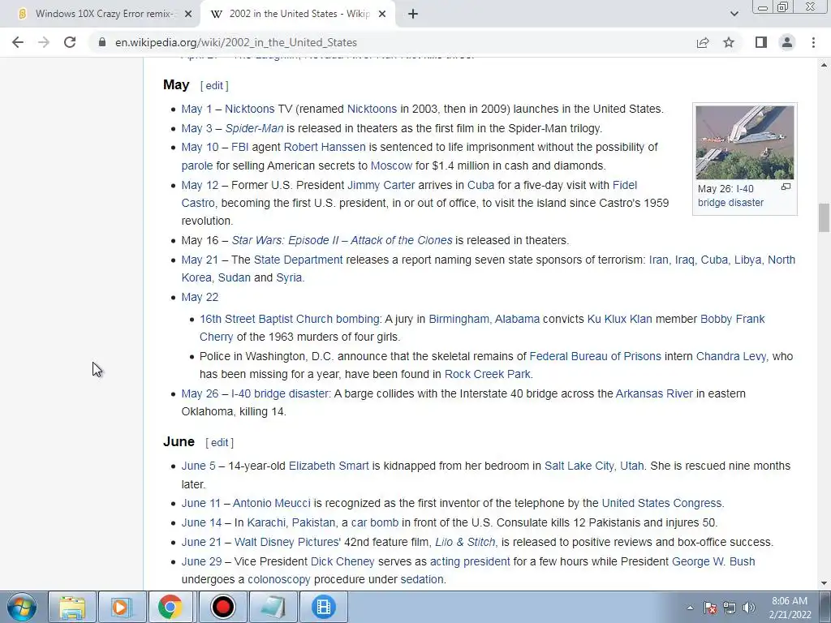Open the media player taskbar icon
This screenshot has width=831, height=623.
coord(122,607)
